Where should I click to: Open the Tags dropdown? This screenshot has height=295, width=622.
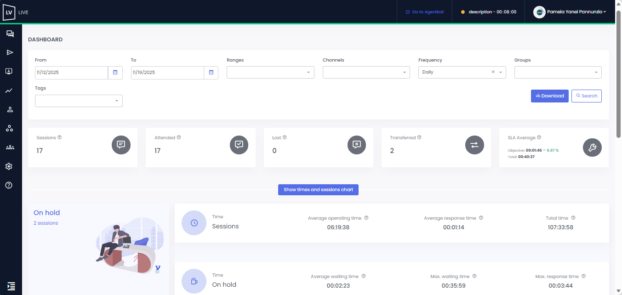(79, 101)
